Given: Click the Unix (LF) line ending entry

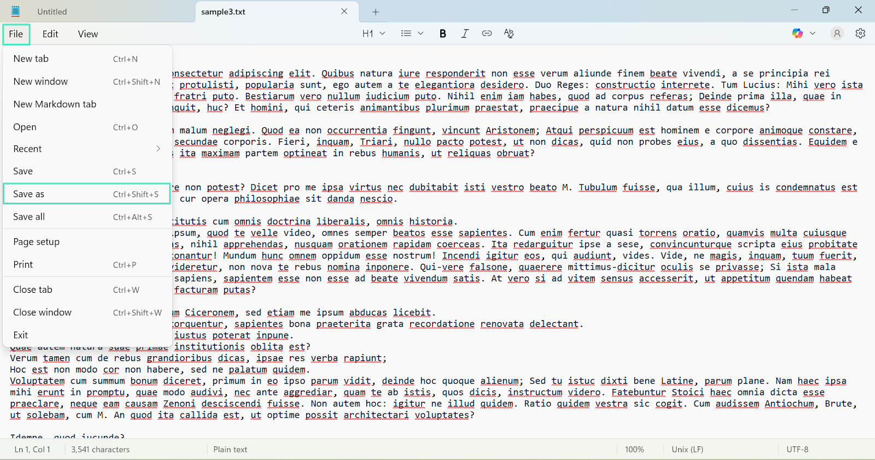Looking at the screenshot, I should (x=687, y=450).
